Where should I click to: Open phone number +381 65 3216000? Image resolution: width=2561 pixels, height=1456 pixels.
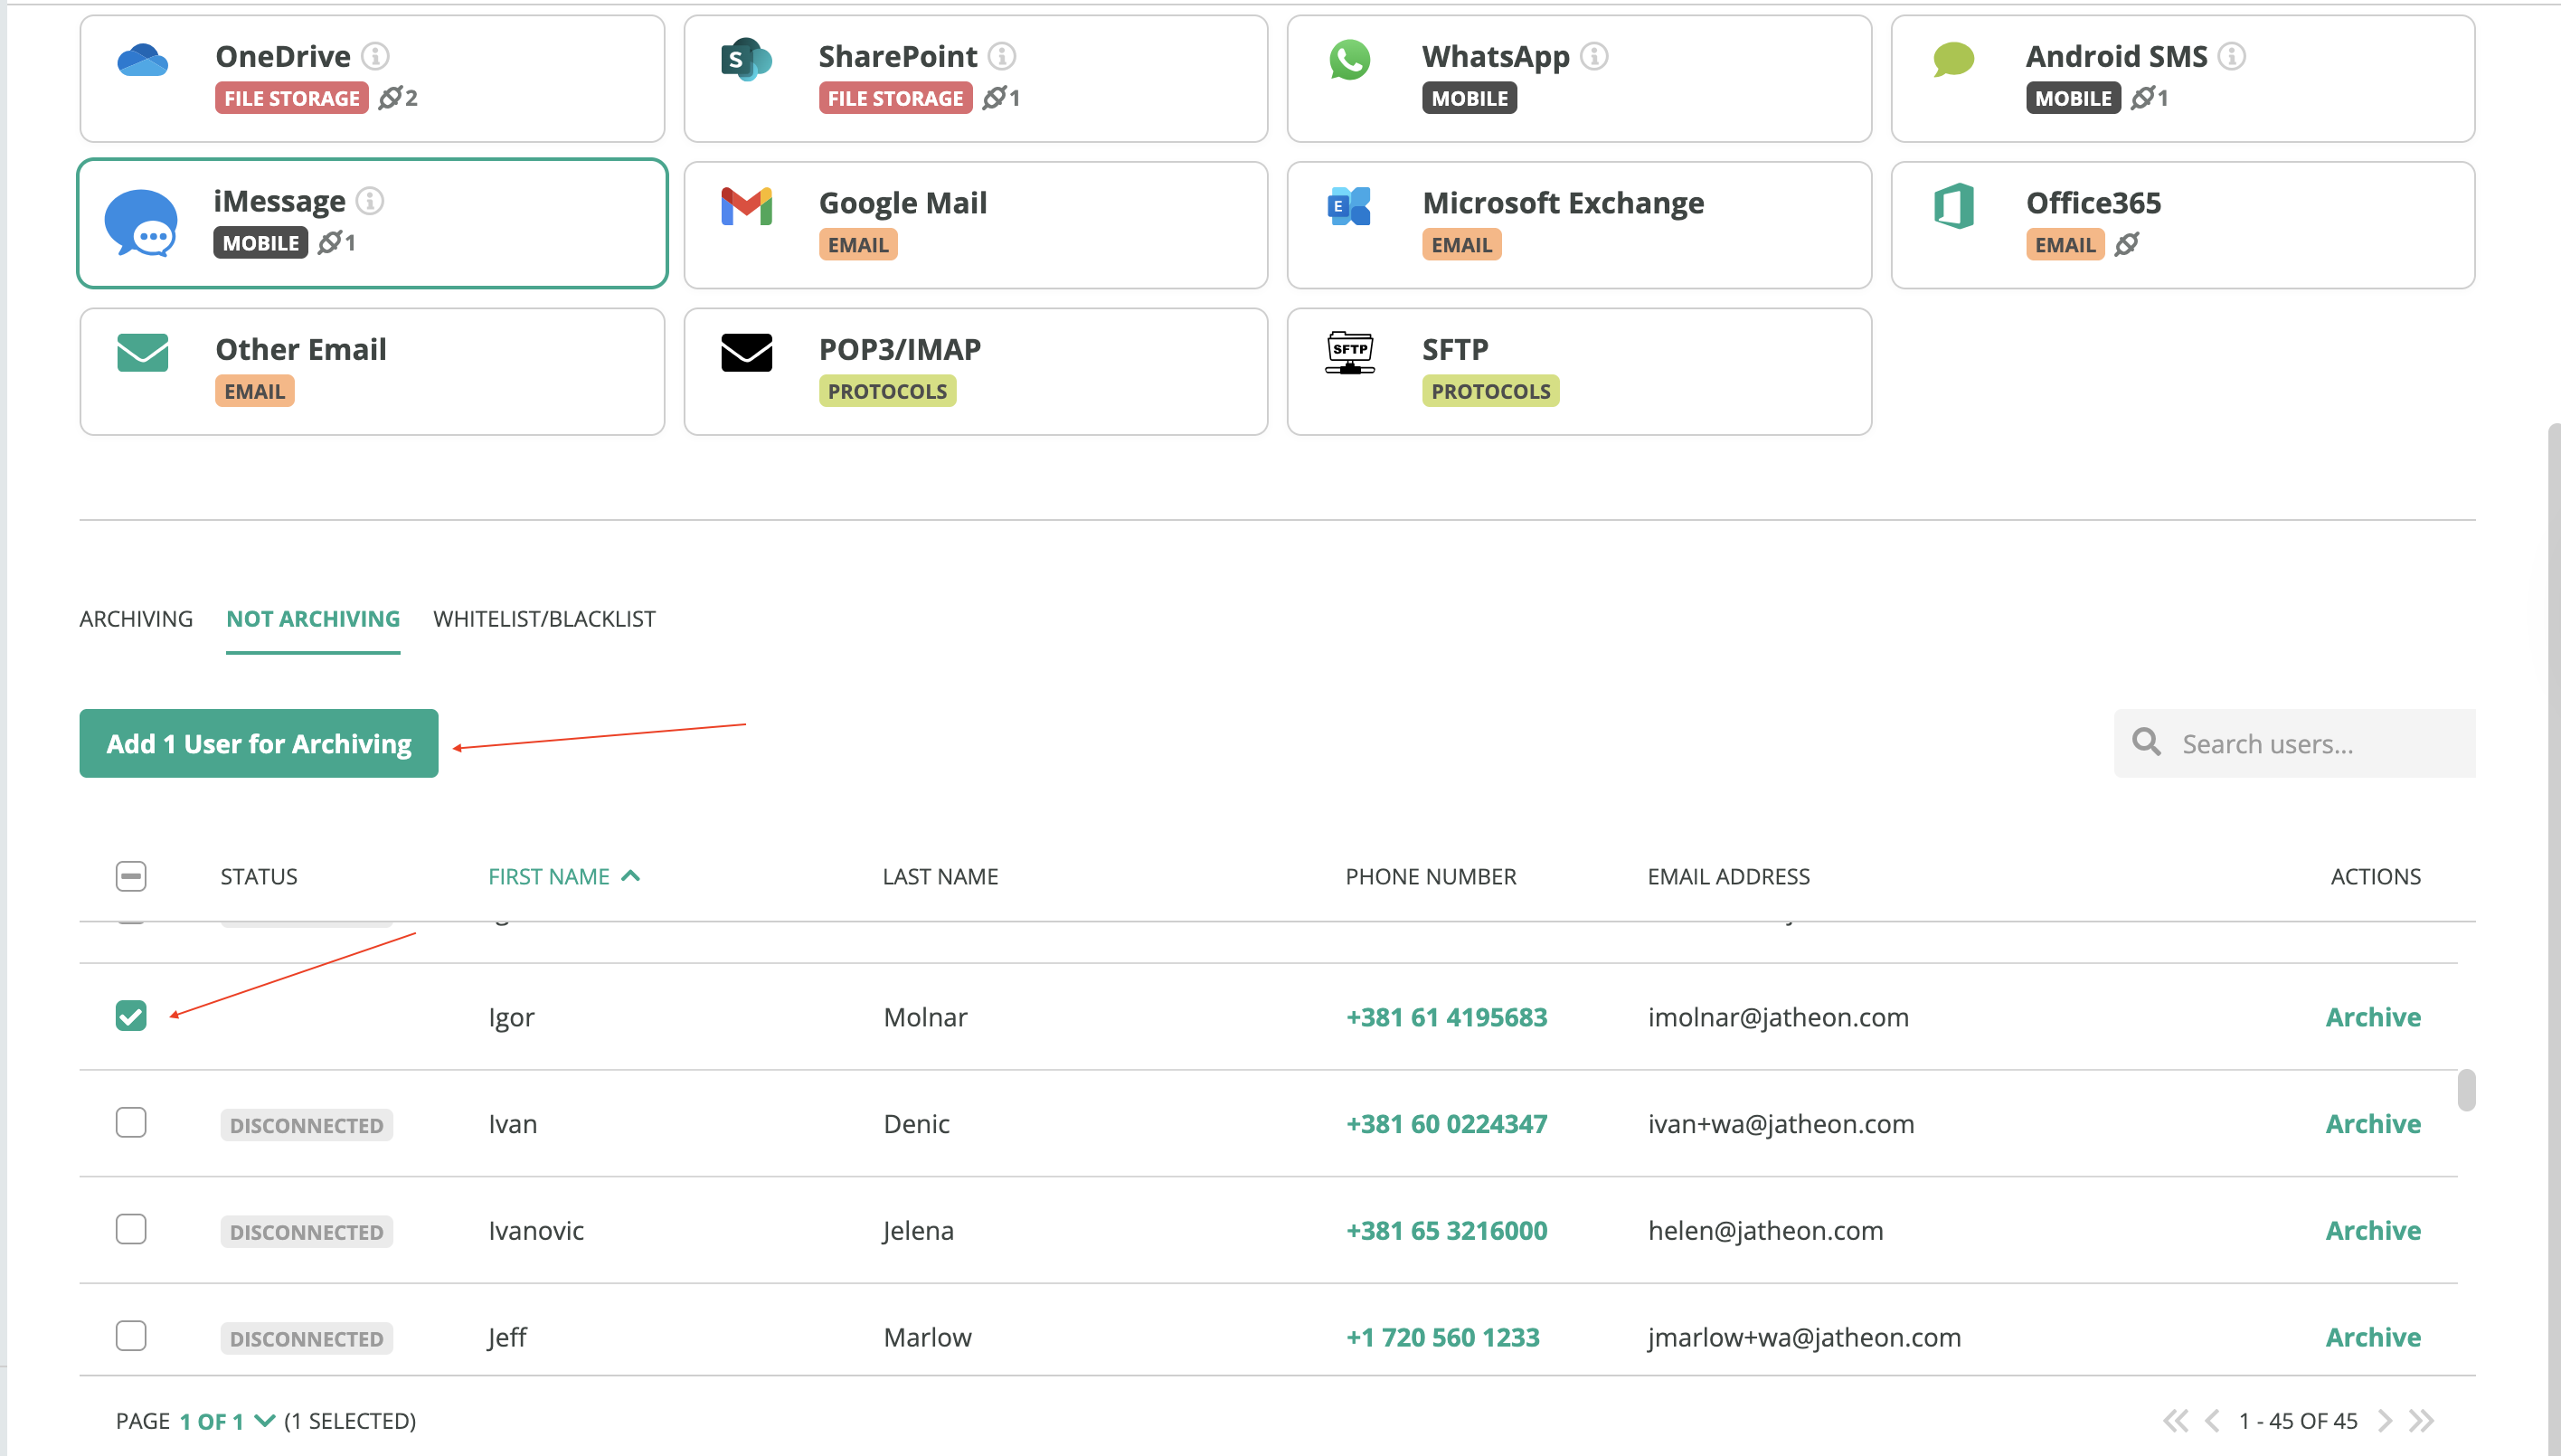tap(1446, 1231)
